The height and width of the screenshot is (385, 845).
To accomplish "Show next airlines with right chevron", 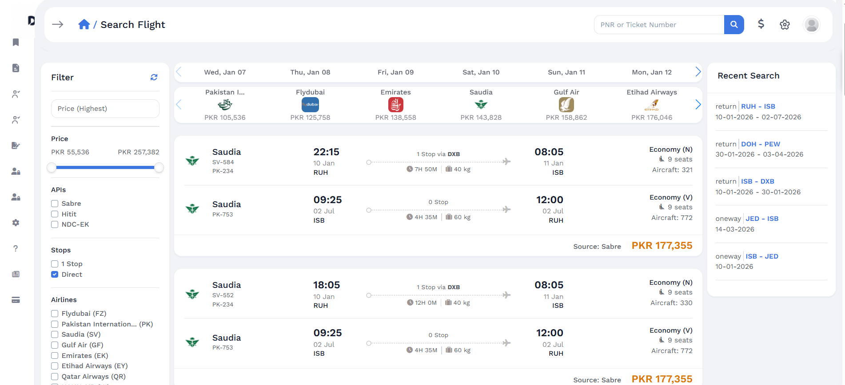I will tap(698, 105).
